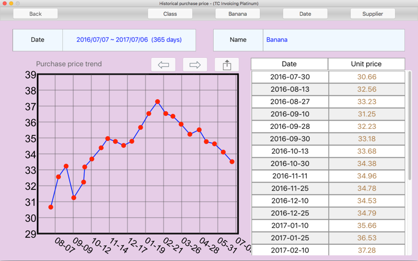Click the price table scrollbar
The width and height of the screenshot is (418, 261).
(x=410, y=125)
